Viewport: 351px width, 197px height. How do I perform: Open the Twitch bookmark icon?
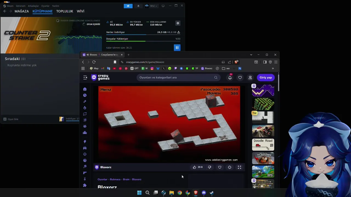(x=175, y=68)
